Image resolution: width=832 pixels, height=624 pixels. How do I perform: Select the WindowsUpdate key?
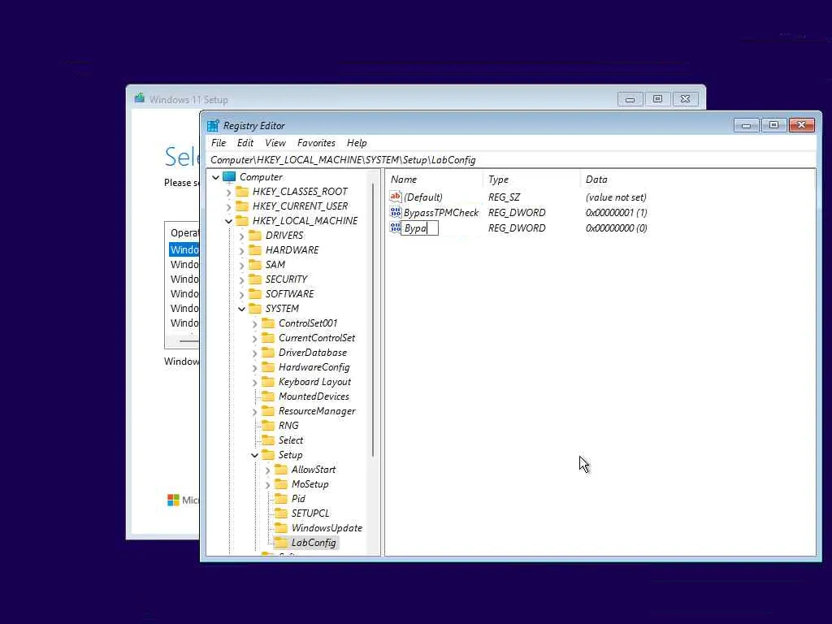coord(327,528)
